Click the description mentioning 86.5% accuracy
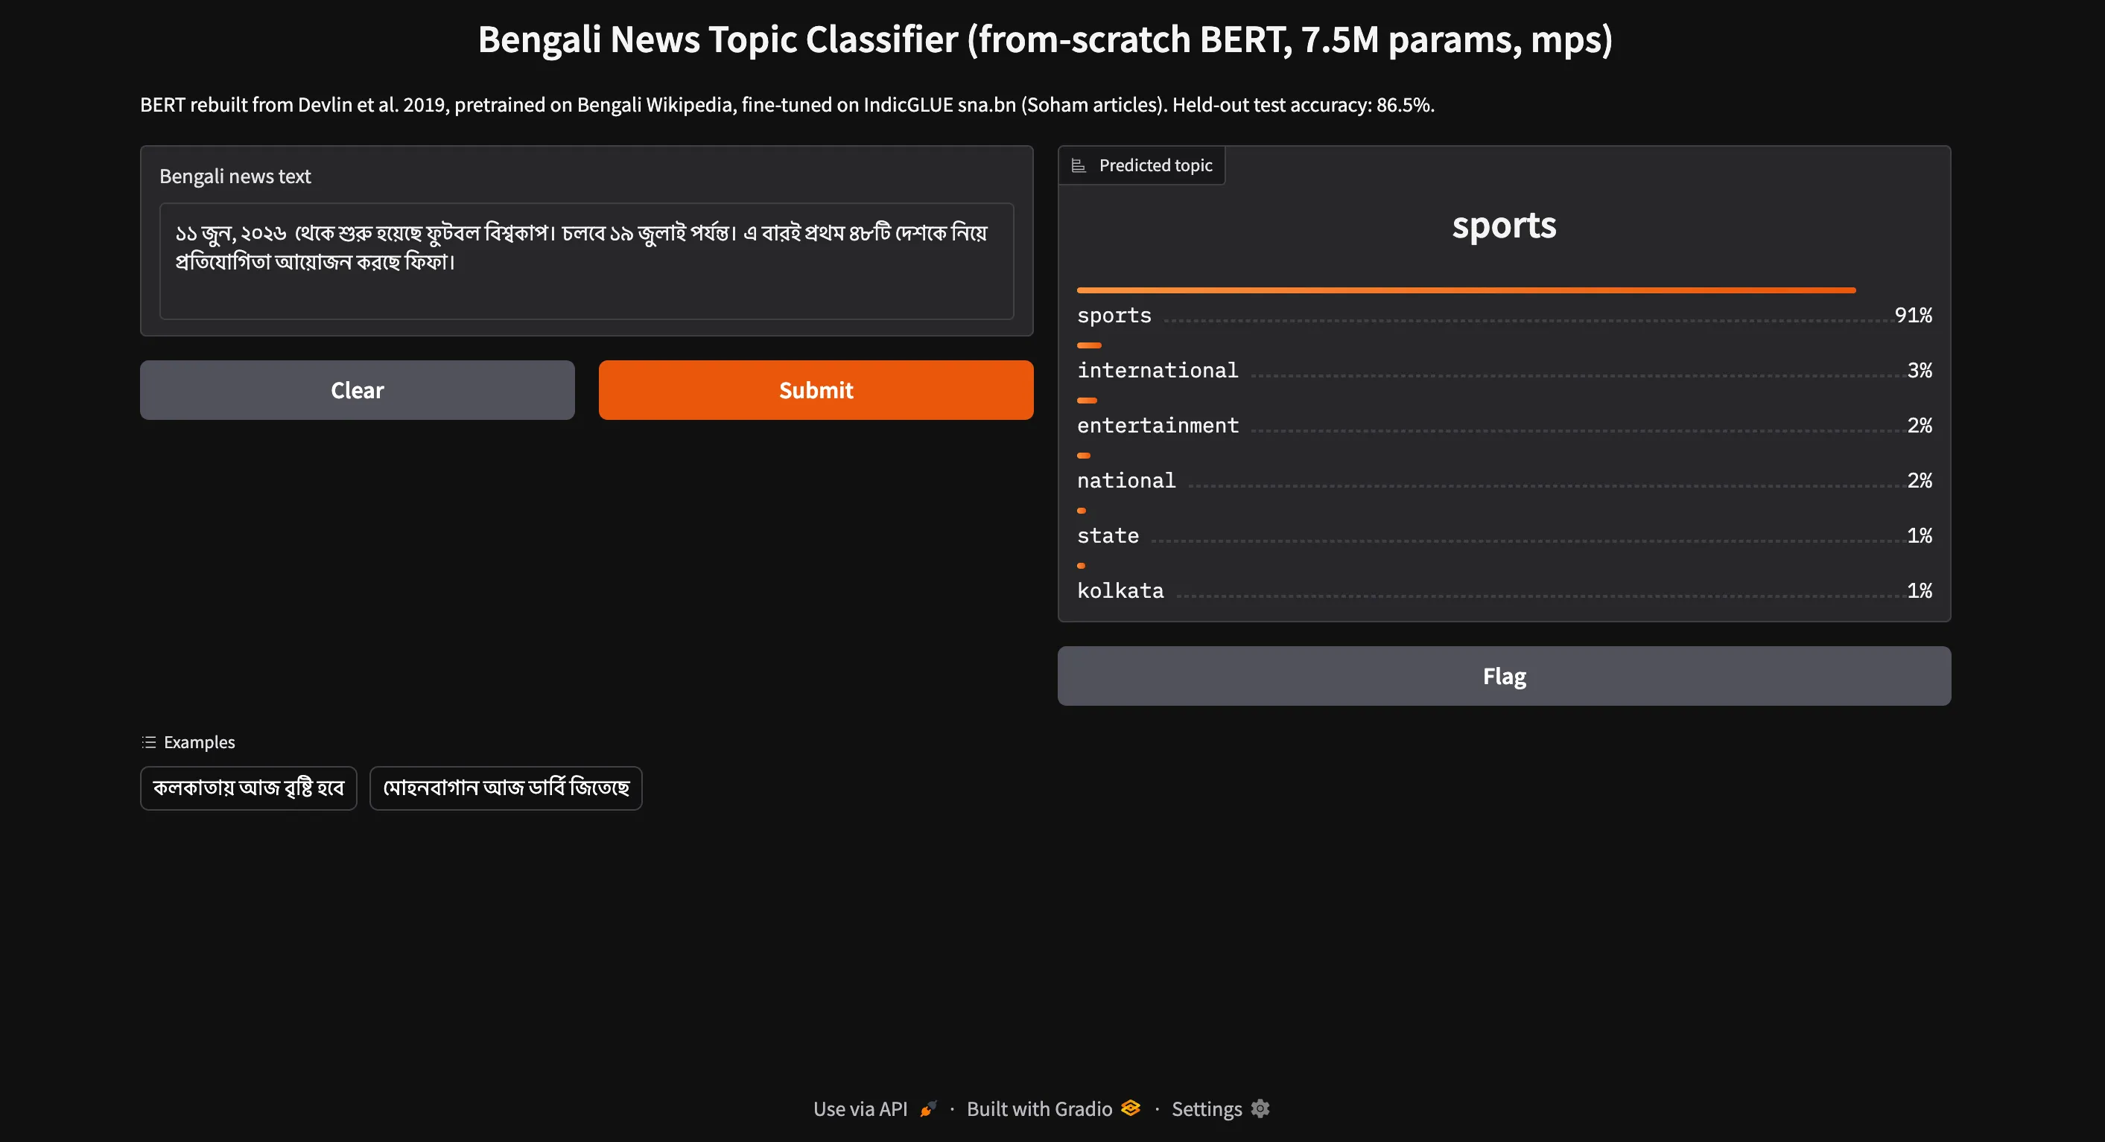The height and width of the screenshot is (1142, 2105). (787, 104)
